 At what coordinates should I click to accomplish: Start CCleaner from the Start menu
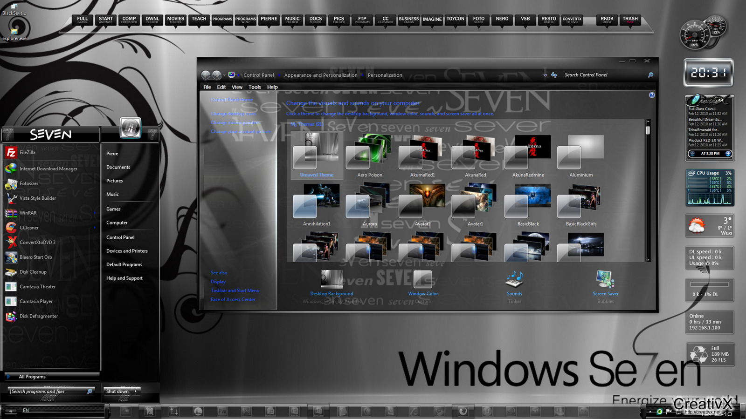(x=50, y=228)
